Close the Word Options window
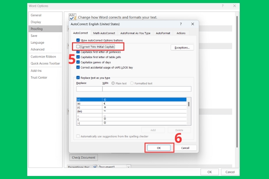Screen dimensions: 269x179 (234, 6)
